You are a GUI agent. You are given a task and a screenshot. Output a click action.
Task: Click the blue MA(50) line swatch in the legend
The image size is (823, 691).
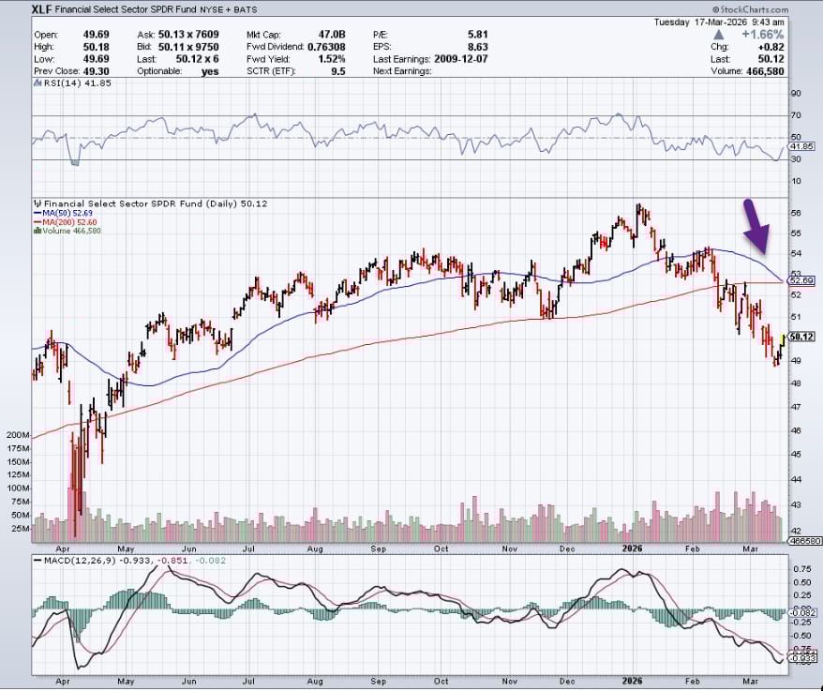click(37, 213)
